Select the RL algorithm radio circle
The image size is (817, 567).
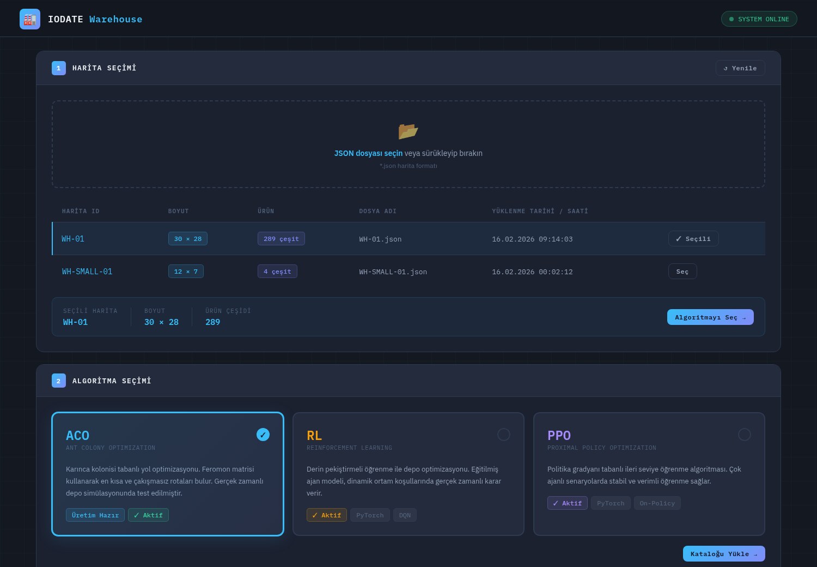[504, 435]
